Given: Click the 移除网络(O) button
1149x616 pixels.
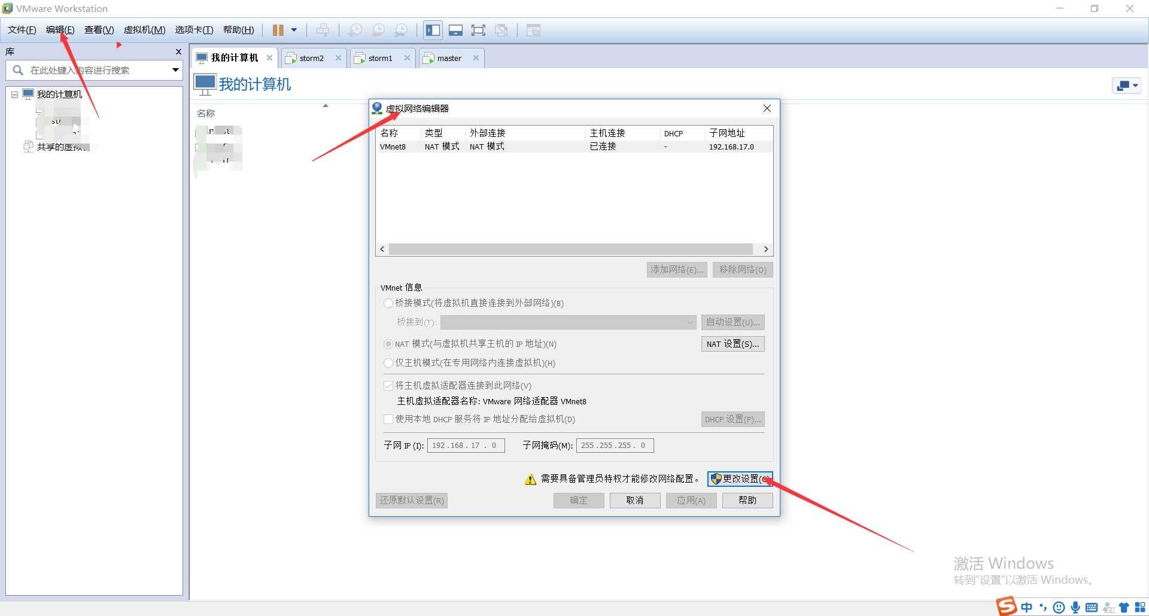Looking at the screenshot, I should (x=743, y=270).
